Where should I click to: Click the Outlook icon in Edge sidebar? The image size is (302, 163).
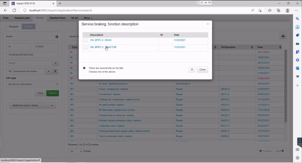pos(297,68)
